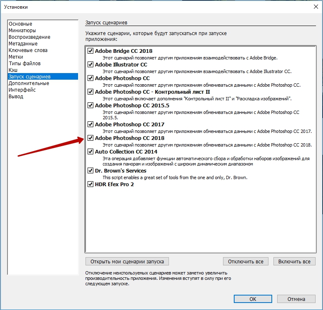Switch to Типы файлов settings
323x310 pixels.
click(x=43, y=64)
